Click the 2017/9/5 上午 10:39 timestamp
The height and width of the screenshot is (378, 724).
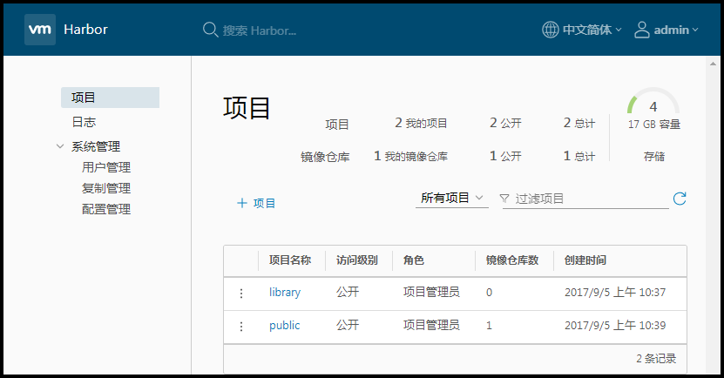(x=615, y=326)
